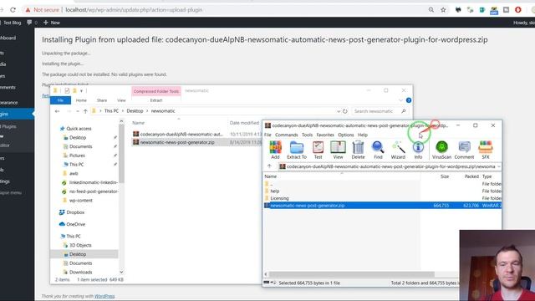Click the navigation pane scroll-down arrow
The height and width of the screenshot is (301, 535).
(x=121, y=272)
